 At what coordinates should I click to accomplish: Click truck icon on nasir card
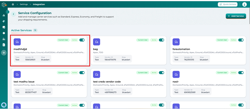coord(176,74)
